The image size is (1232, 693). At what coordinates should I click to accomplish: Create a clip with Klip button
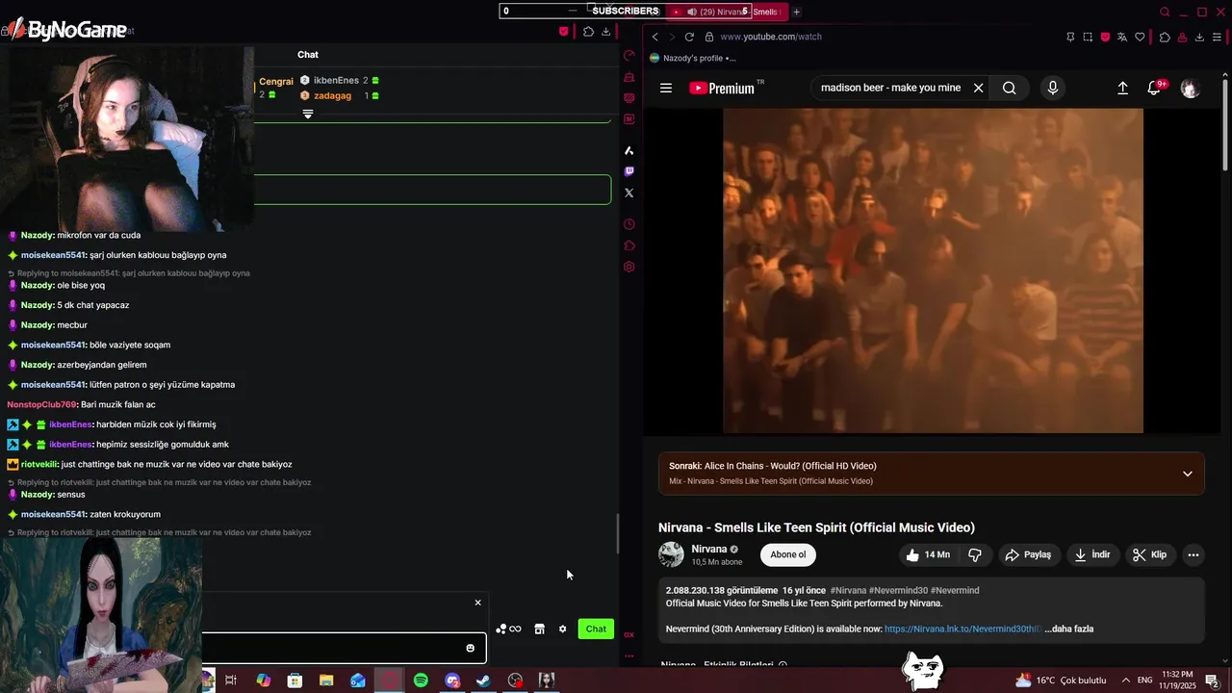(x=1149, y=554)
